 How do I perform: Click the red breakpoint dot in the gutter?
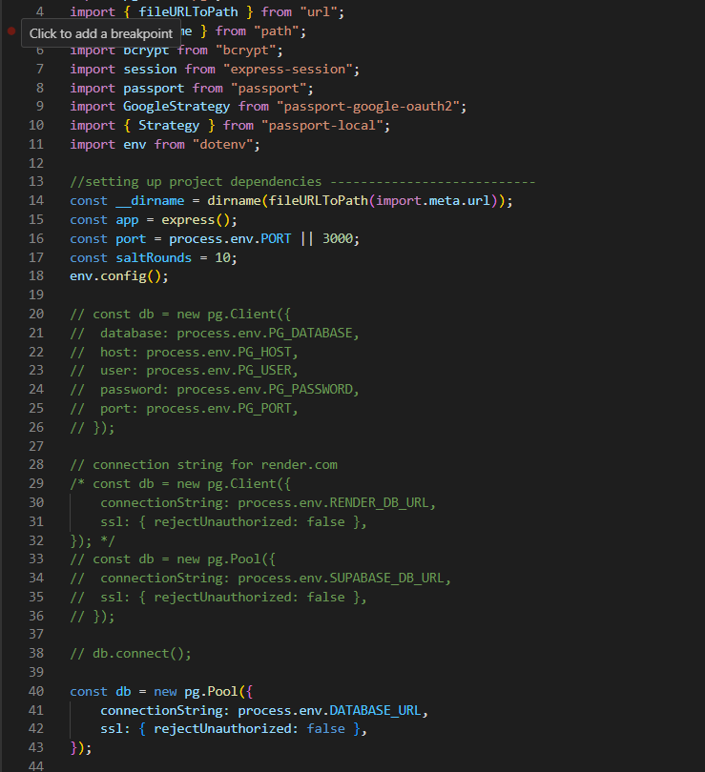11,31
